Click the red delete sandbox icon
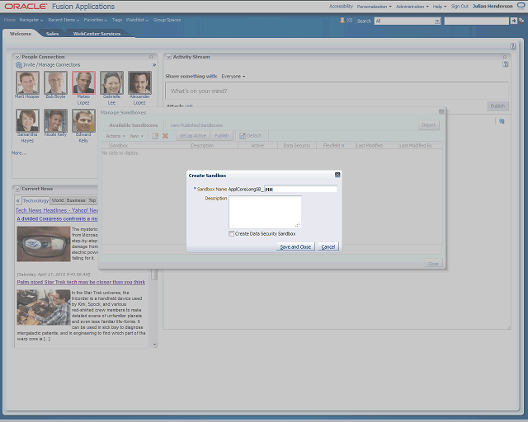The width and height of the screenshot is (528, 422). click(165, 136)
